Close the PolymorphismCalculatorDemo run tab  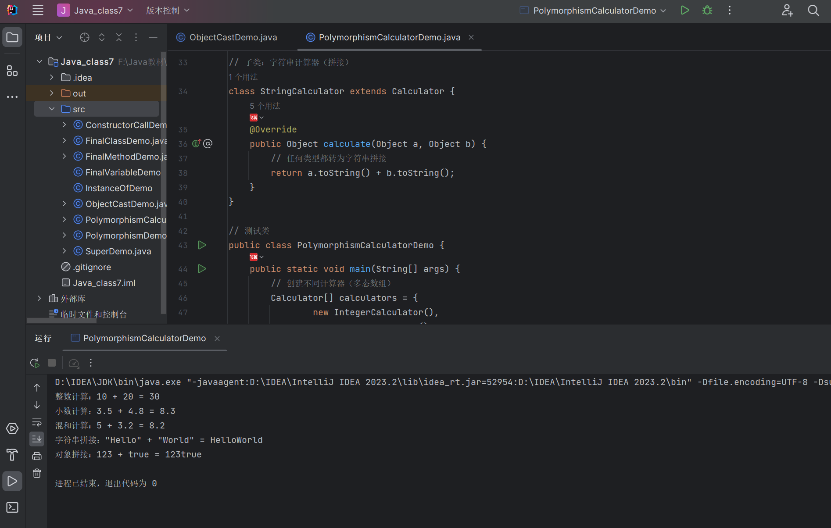pos(217,339)
